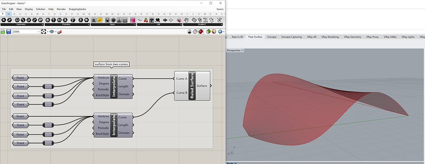Click the highlighted yellow icon in Input panel
The height and width of the screenshot is (164, 425).
click(100, 20)
